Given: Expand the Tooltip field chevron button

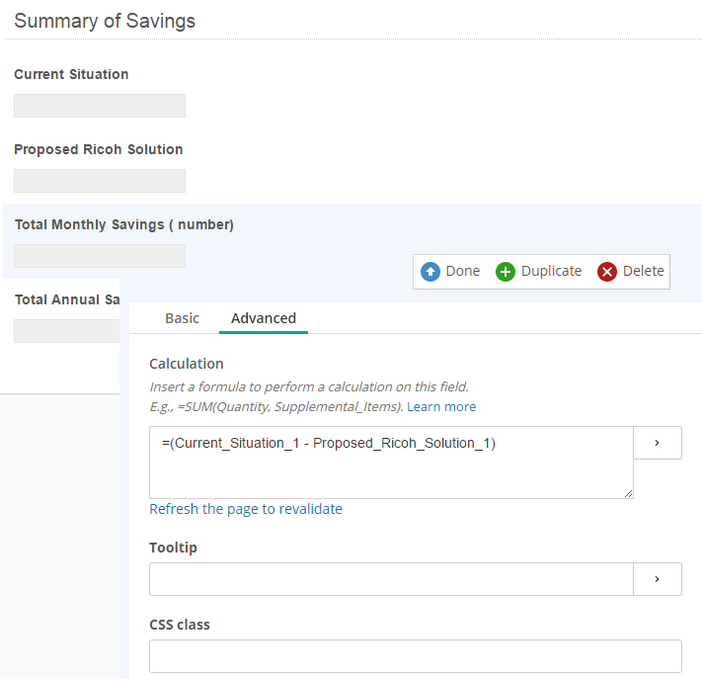Looking at the screenshot, I should (658, 579).
